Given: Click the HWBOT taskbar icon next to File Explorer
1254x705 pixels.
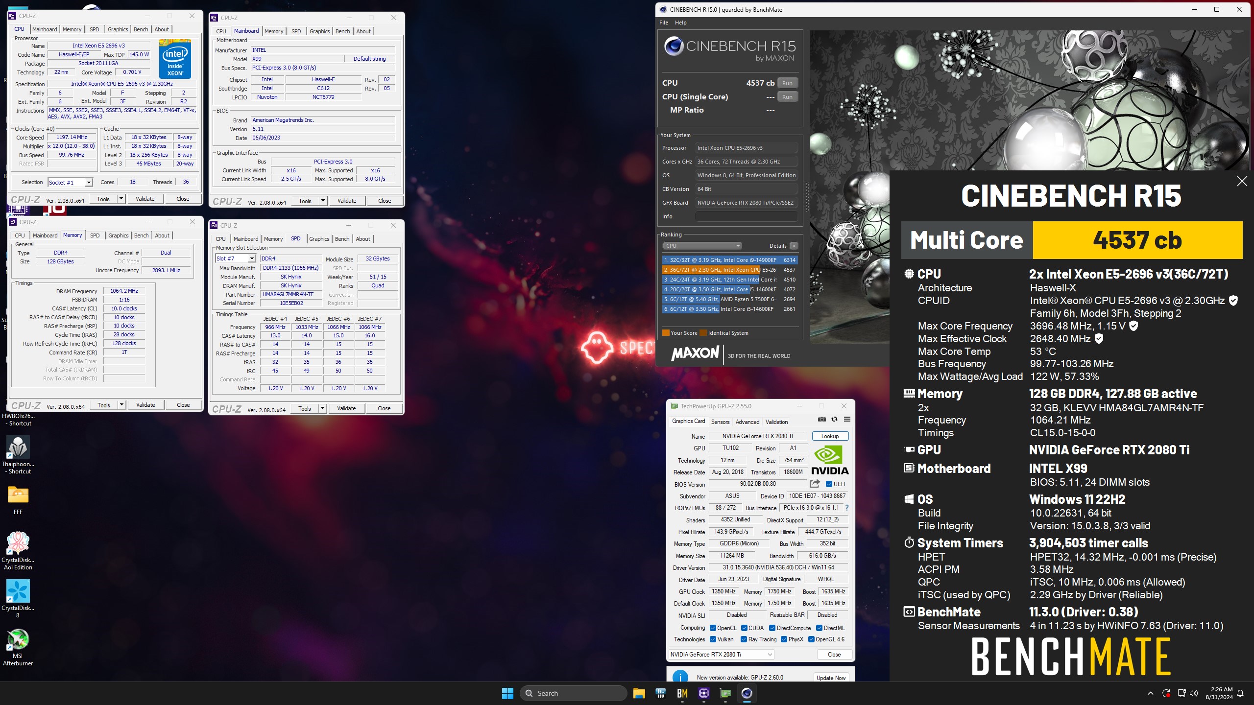Looking at the screenshot, I should (x=660, y=693).
